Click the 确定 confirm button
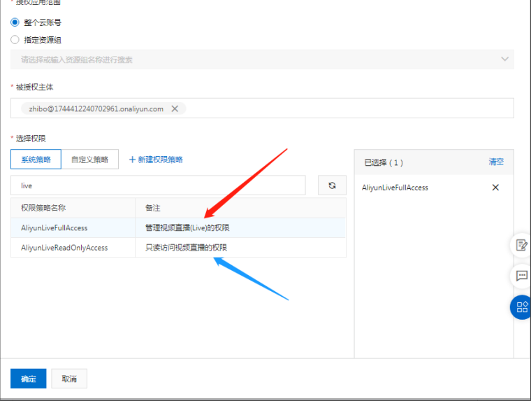The width and height of the screenshot is (531, 401). [x=29, y=379]
